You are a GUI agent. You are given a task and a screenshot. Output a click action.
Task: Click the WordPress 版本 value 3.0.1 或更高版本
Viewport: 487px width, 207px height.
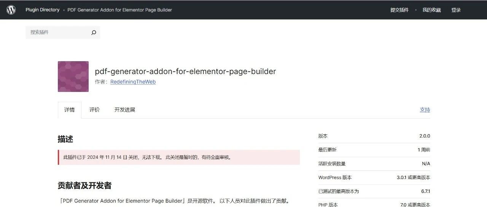pos(414,177)
